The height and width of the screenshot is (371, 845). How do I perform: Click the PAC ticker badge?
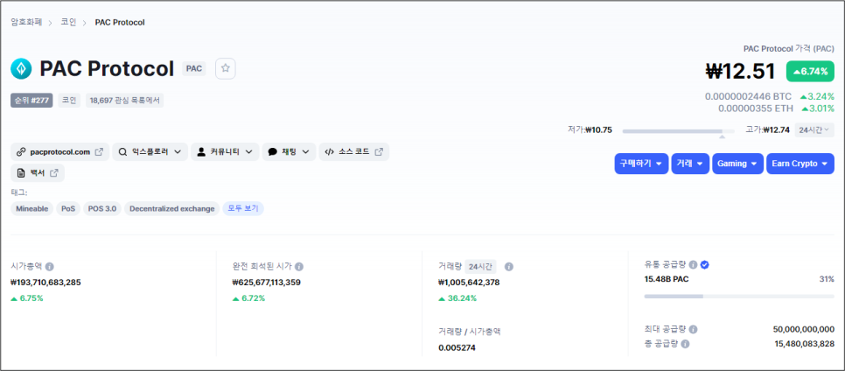pos(194,68)
